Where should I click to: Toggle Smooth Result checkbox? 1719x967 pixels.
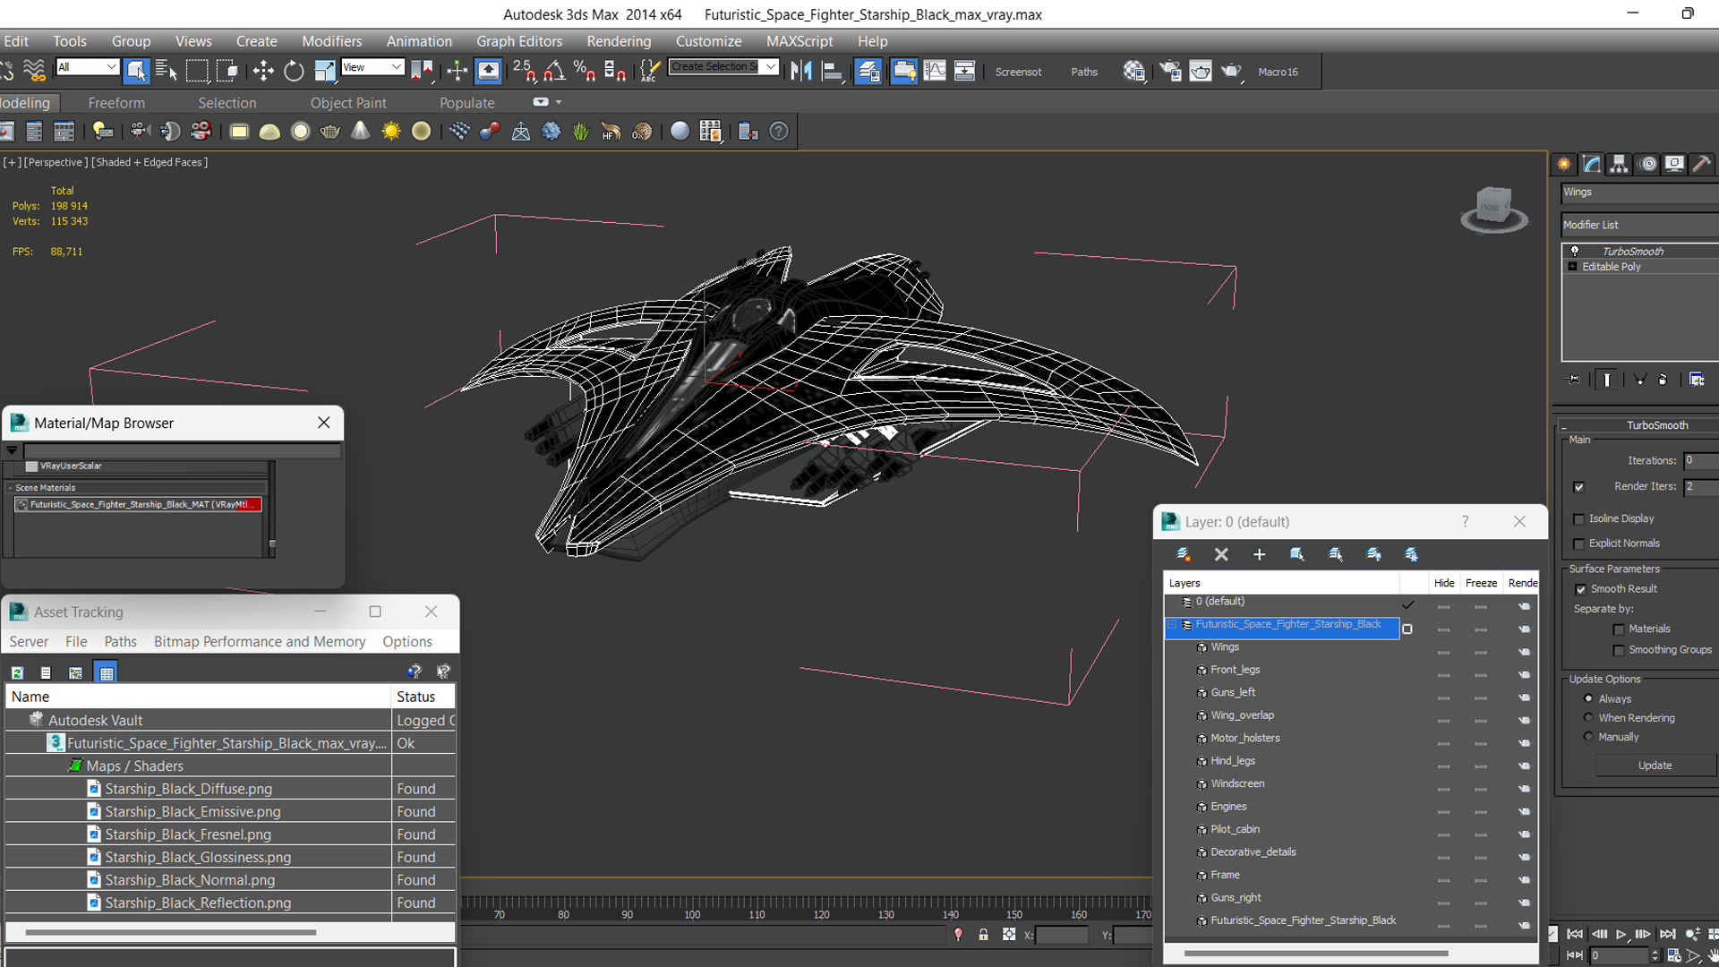coord(1580,589)
